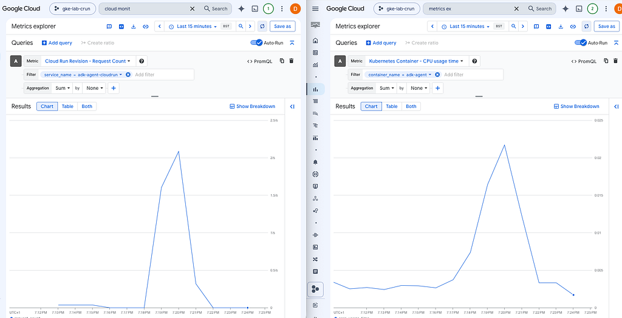Switch to PromQL in left window
The image size is (622, 318).
(x=260, y=61)
